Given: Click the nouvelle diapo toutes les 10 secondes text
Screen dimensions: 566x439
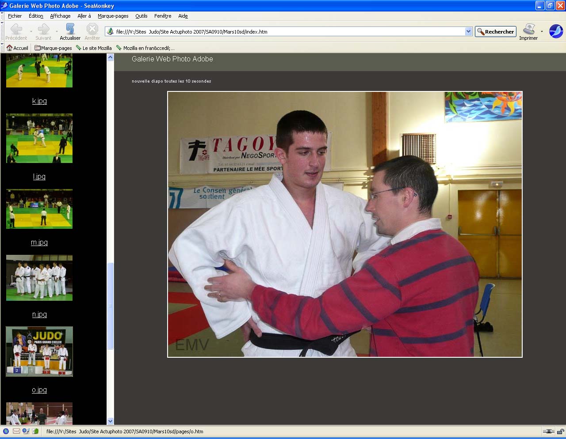Looking at the screenshot, I should (172, 81).
